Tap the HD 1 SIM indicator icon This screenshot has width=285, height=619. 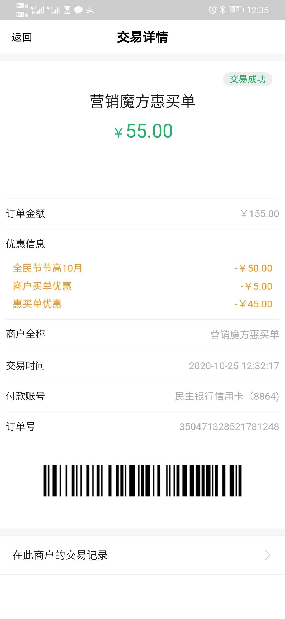22,6
